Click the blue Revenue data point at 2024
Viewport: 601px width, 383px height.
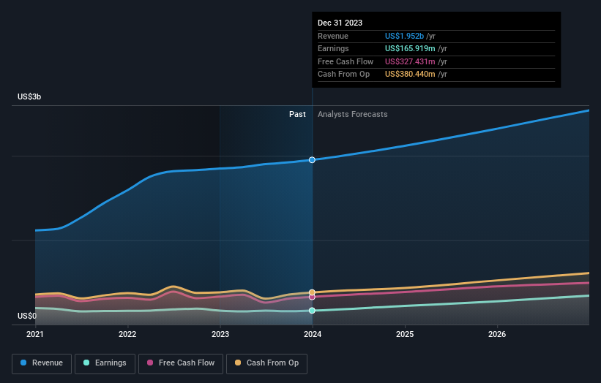coord(312,160)
